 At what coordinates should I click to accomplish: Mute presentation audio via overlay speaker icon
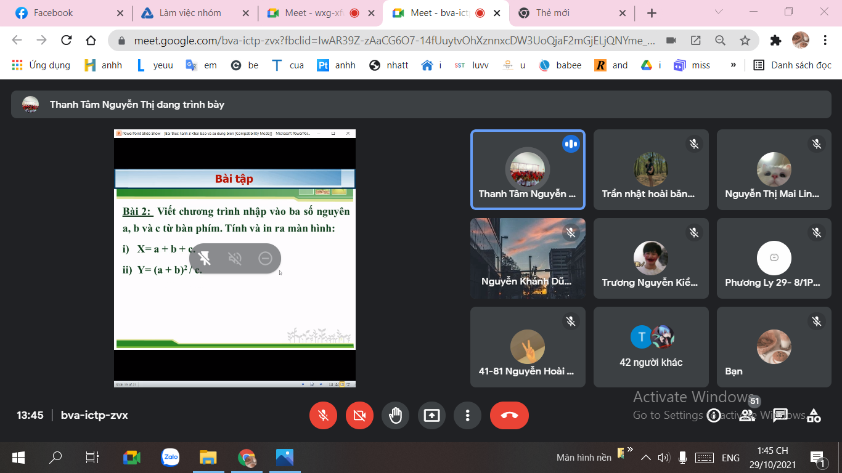coord(235,258)
